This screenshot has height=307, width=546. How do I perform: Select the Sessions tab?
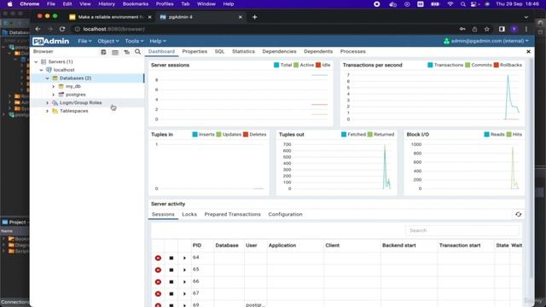[163, 214]
